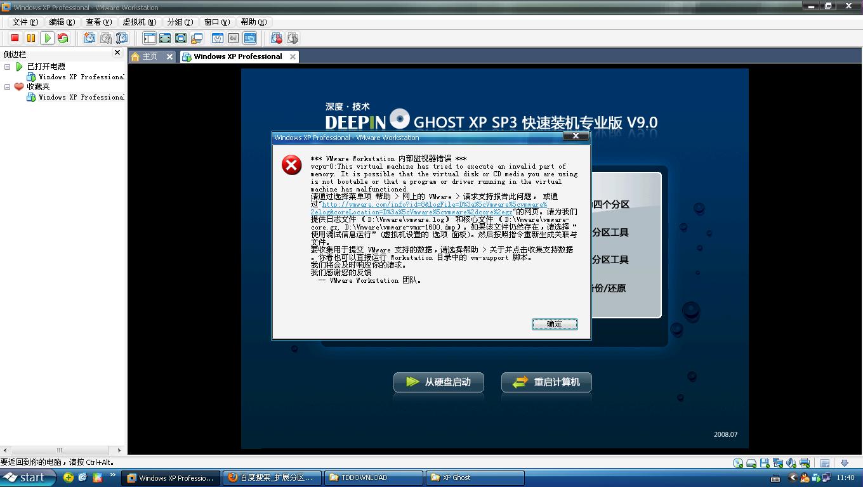Click the CD/DVD device status icon
This screenshot has width=863, height=487.
[x=738, y=463]
